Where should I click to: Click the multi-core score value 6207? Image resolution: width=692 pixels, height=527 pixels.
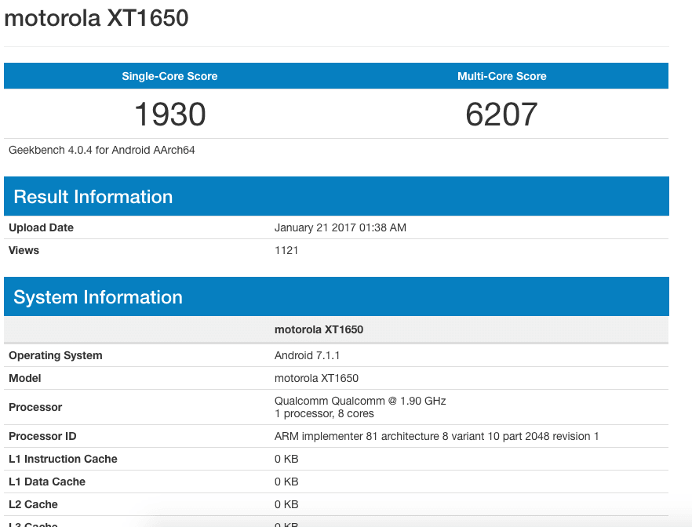coord(502,114)
